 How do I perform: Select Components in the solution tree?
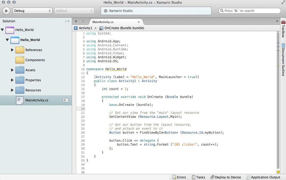(35, 60)
